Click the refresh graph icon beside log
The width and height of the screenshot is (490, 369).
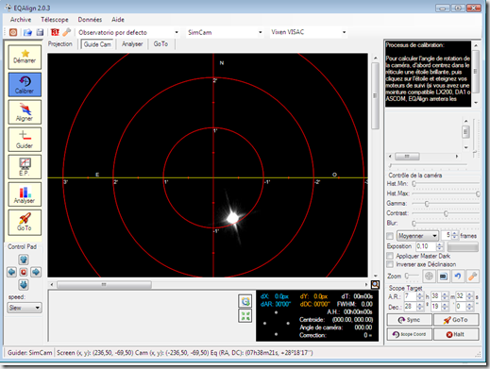tap(245, 301)
